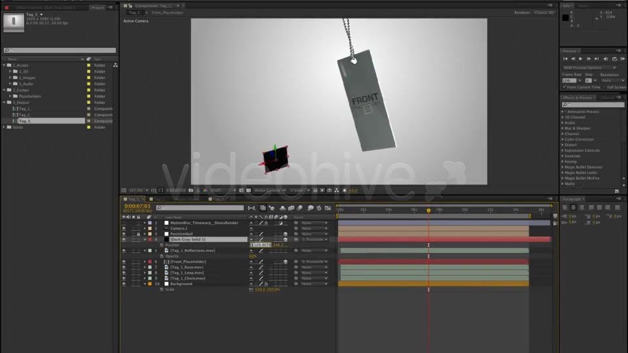Open the Active Camera view dropdown
The height and width of the screenshot is (353, 628).
[x=270, y=190]
